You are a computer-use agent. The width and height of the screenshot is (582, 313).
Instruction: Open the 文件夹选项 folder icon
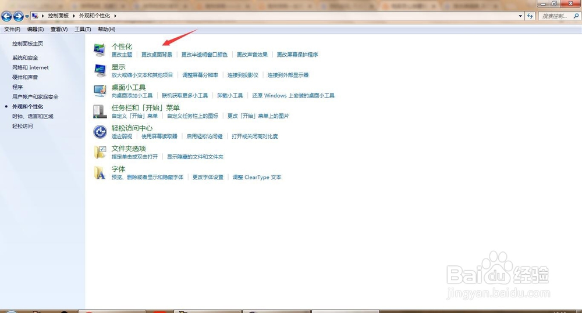pos(100,152)
